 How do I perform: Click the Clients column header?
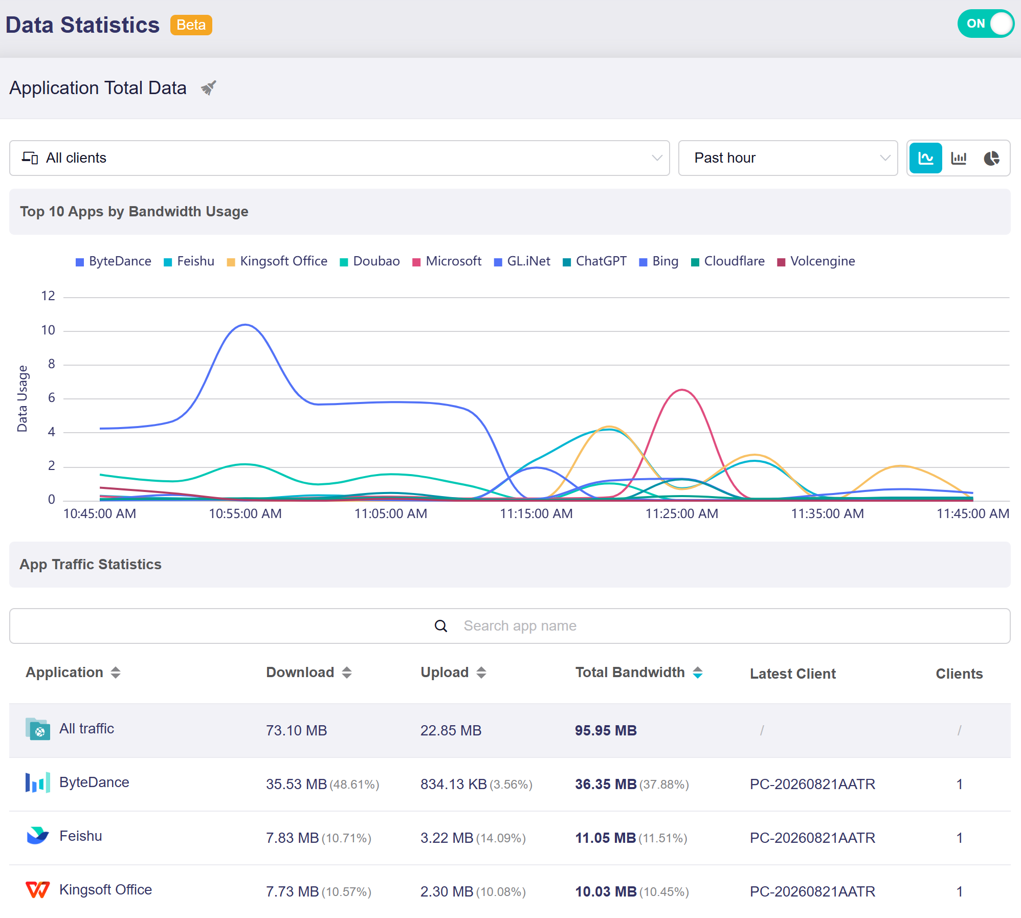pos(959,674)
